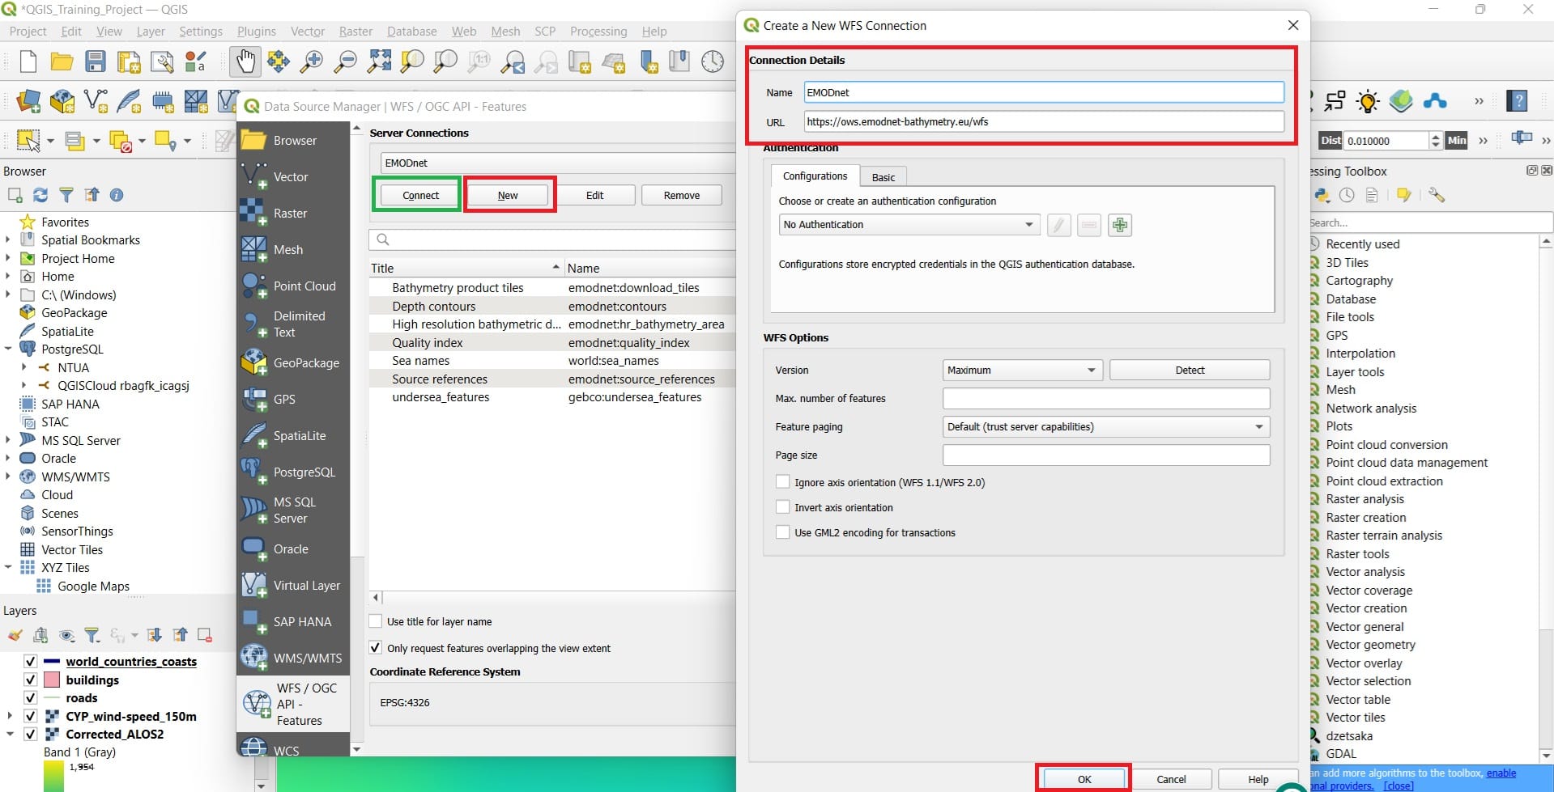This screenshot has width=1554, height=792.
Task: Click the Remove Layer icon in Layers panel
Action: click(205, 635)
